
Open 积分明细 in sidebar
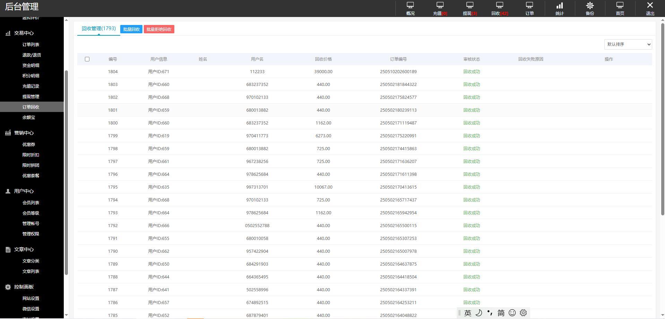tap(31, 76)
